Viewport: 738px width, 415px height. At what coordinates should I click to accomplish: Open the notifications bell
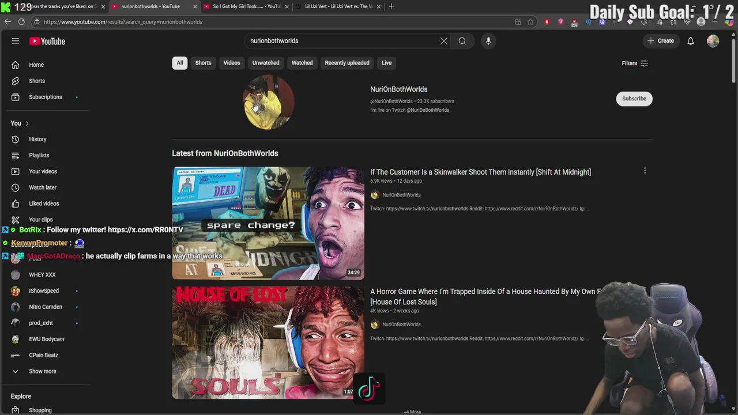(x=691, y=41)
